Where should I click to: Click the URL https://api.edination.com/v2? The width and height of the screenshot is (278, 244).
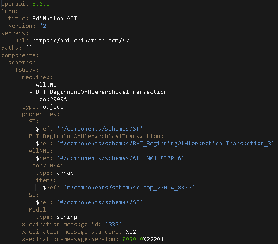pos(81,41)
